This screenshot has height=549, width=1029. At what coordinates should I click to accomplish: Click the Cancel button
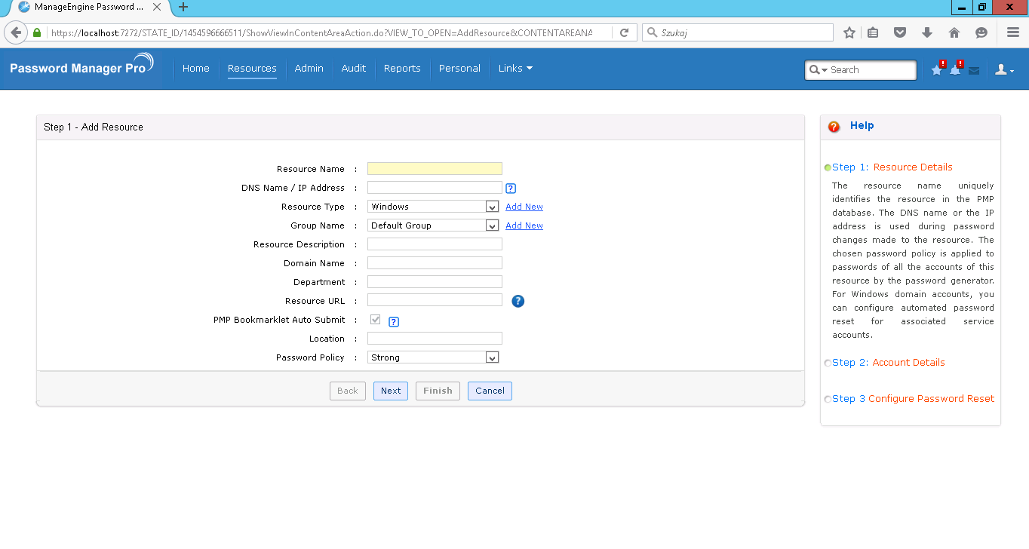click(x=490, y=391)
